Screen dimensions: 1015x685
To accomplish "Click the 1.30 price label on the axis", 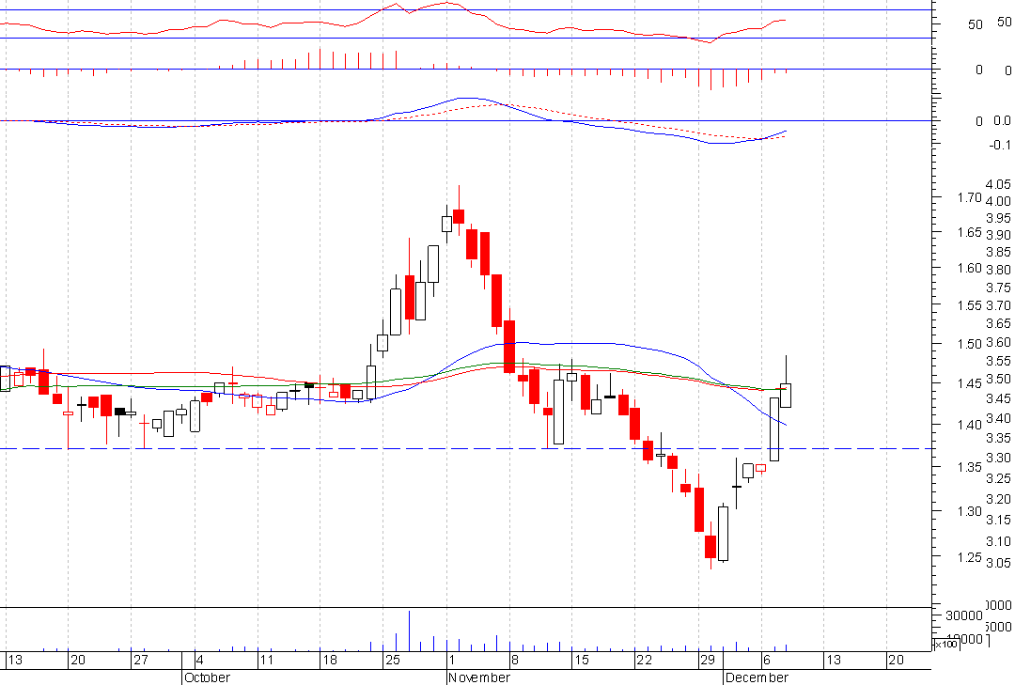I will 970,511.
